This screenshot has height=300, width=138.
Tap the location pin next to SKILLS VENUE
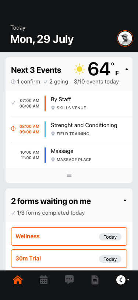[x=53, y=108]
